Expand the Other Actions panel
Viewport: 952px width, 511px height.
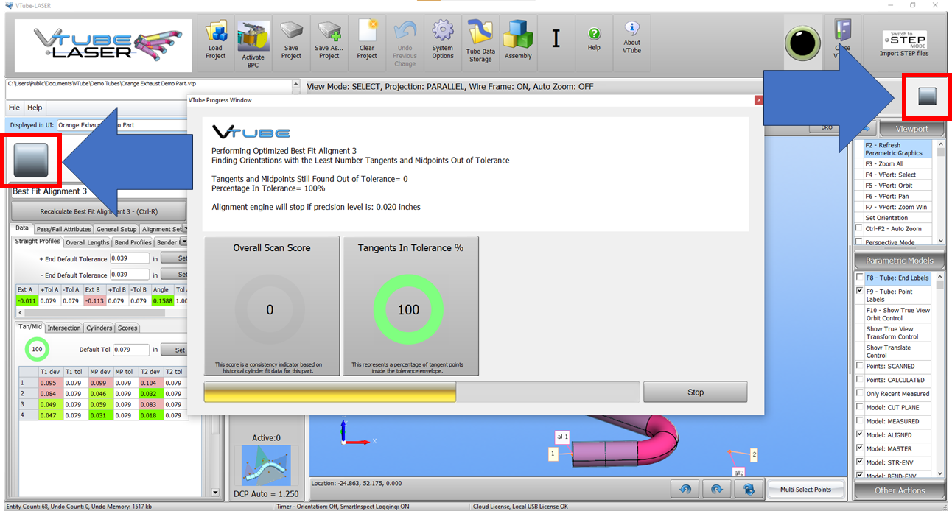pos(899,490)
